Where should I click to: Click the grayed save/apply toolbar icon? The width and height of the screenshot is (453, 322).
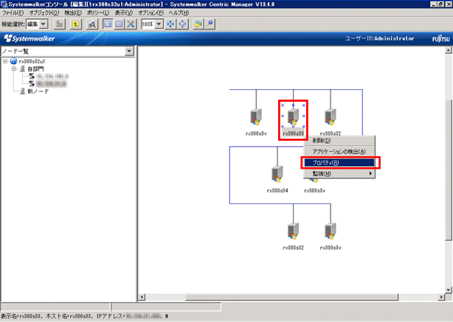point(60,24)
